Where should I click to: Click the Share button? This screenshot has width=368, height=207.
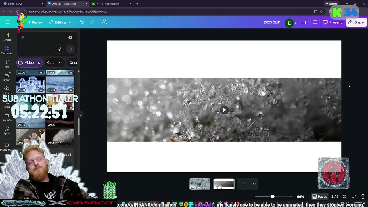(x=356, y=22)
